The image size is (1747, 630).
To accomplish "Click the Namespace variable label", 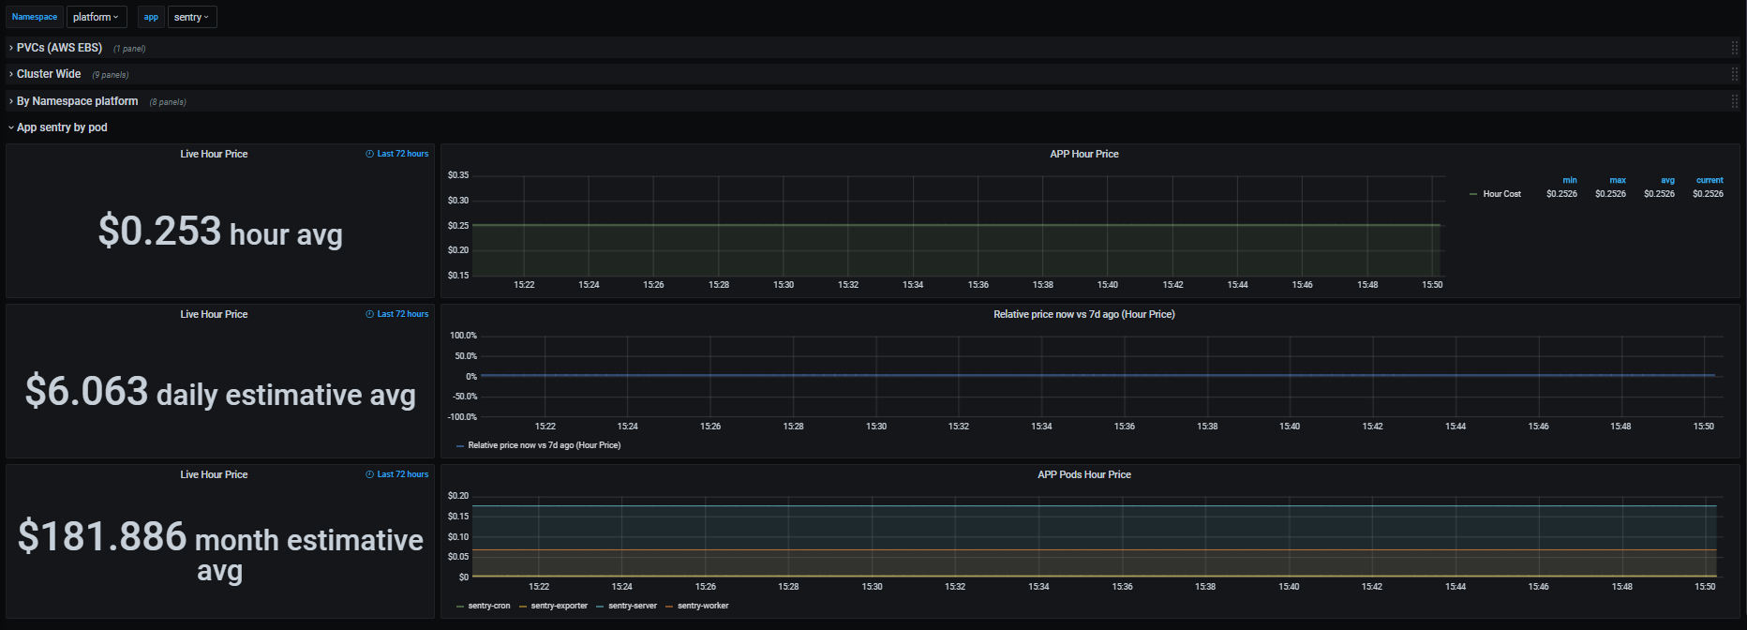I will tap(35, 17).
